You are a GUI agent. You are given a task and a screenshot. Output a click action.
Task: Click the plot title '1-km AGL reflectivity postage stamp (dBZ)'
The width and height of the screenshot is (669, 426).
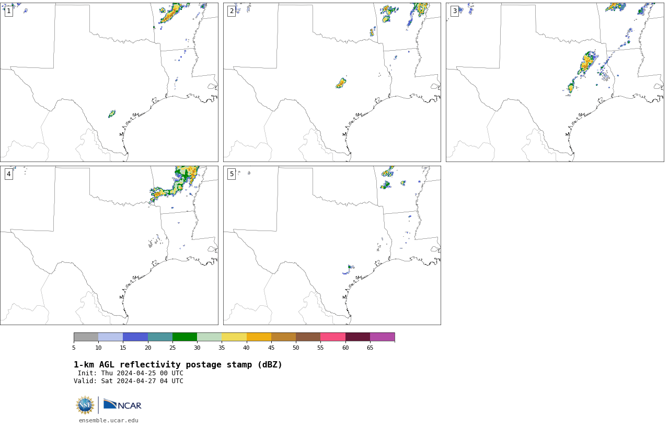[178, 365]
